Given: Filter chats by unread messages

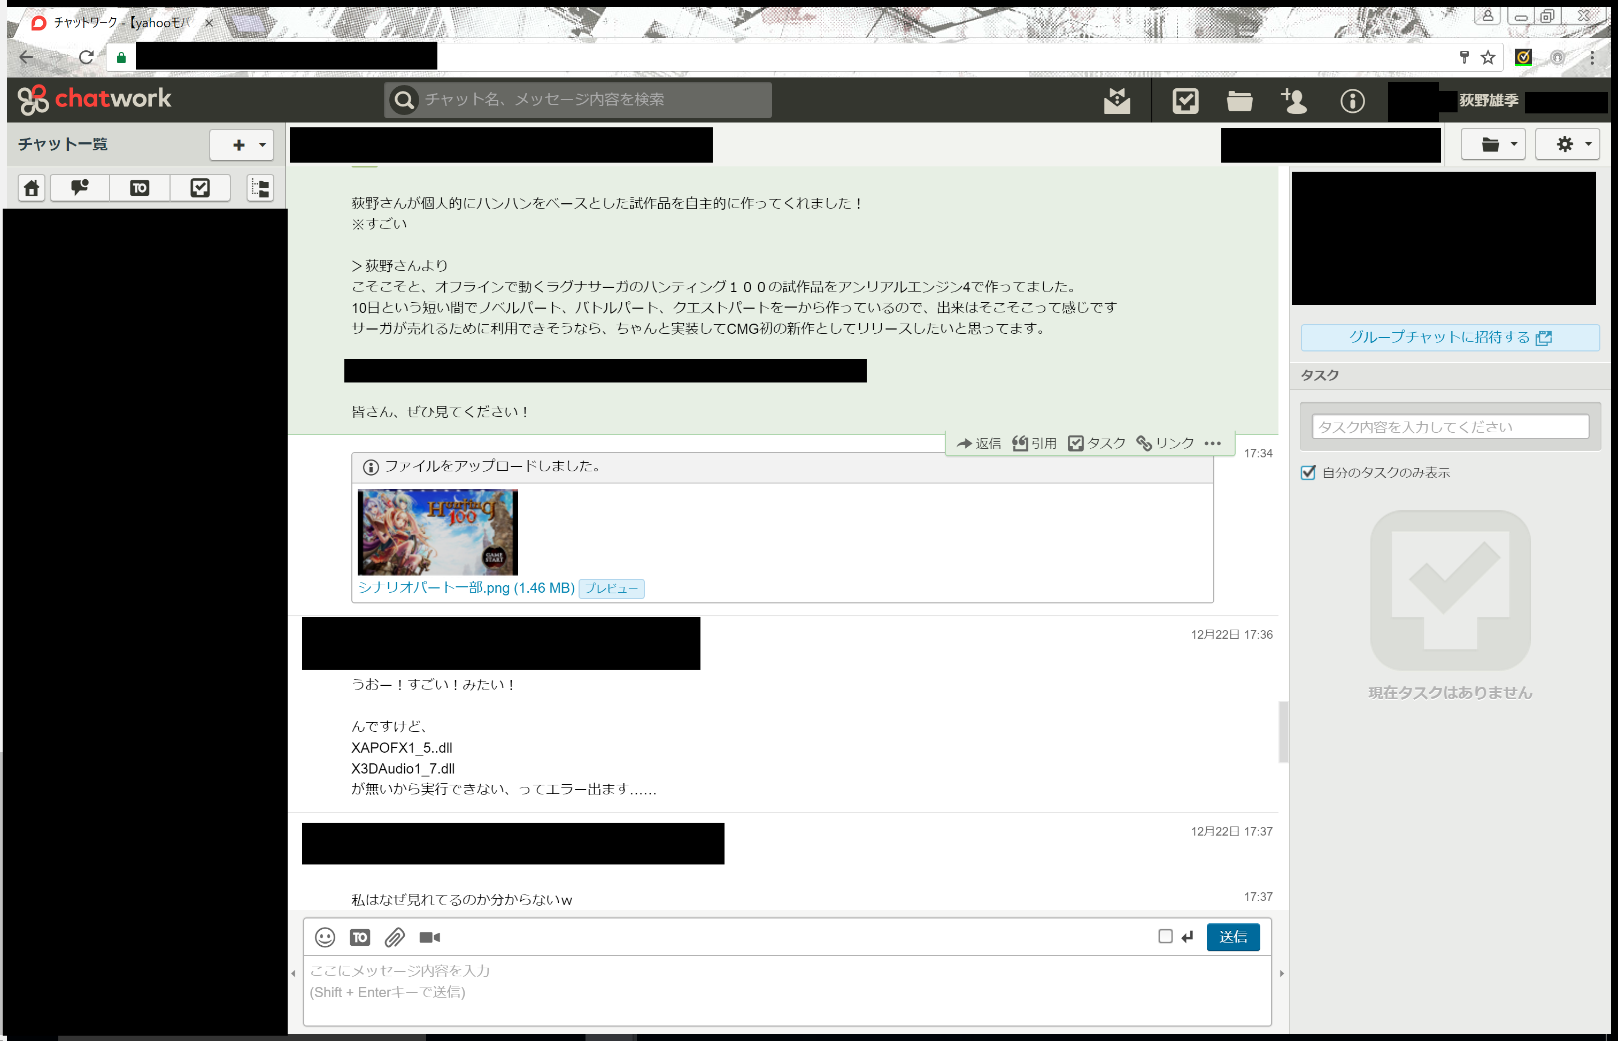Looking at the screenshot, I should [x=79, y=188].
